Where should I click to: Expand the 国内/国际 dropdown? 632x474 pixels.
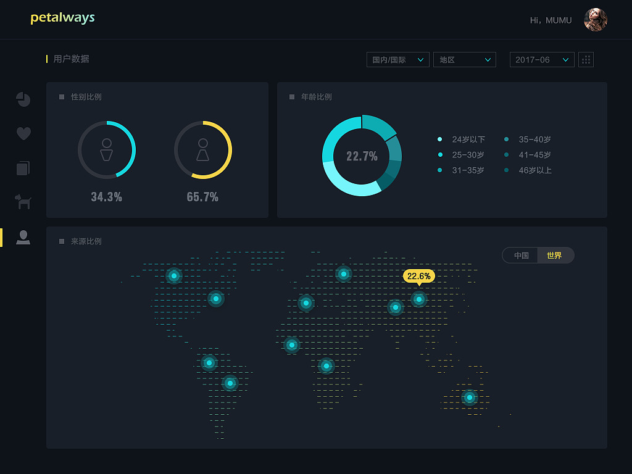[398, 60]
